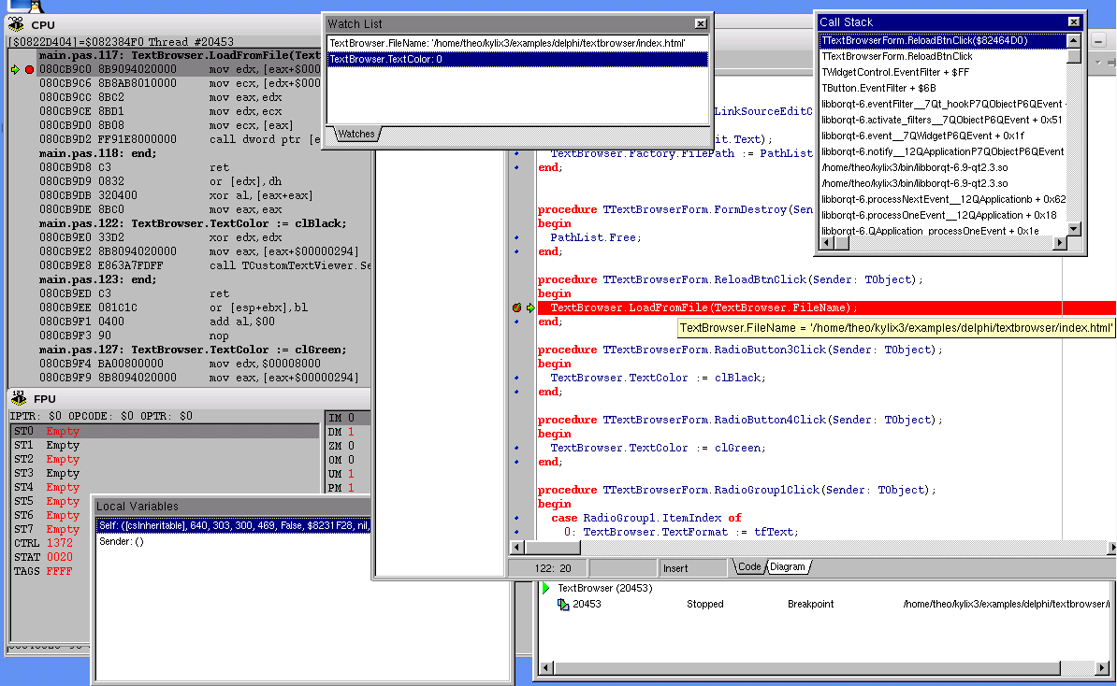Close the Watch List window
The width and height of the screenshot is (1117, 686).
(x=701, y=23)
